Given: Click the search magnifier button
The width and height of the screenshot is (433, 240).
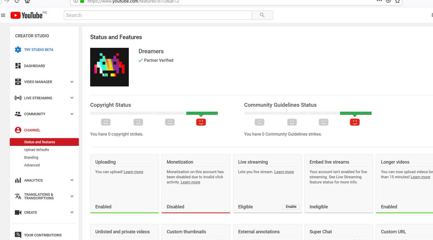Looking at the screenshot, I should [x=262, y=15].
